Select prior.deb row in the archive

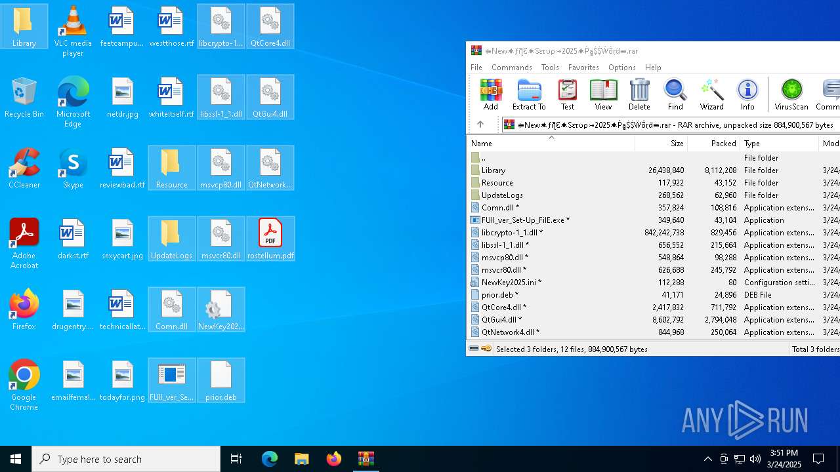[x=654, y=295]
